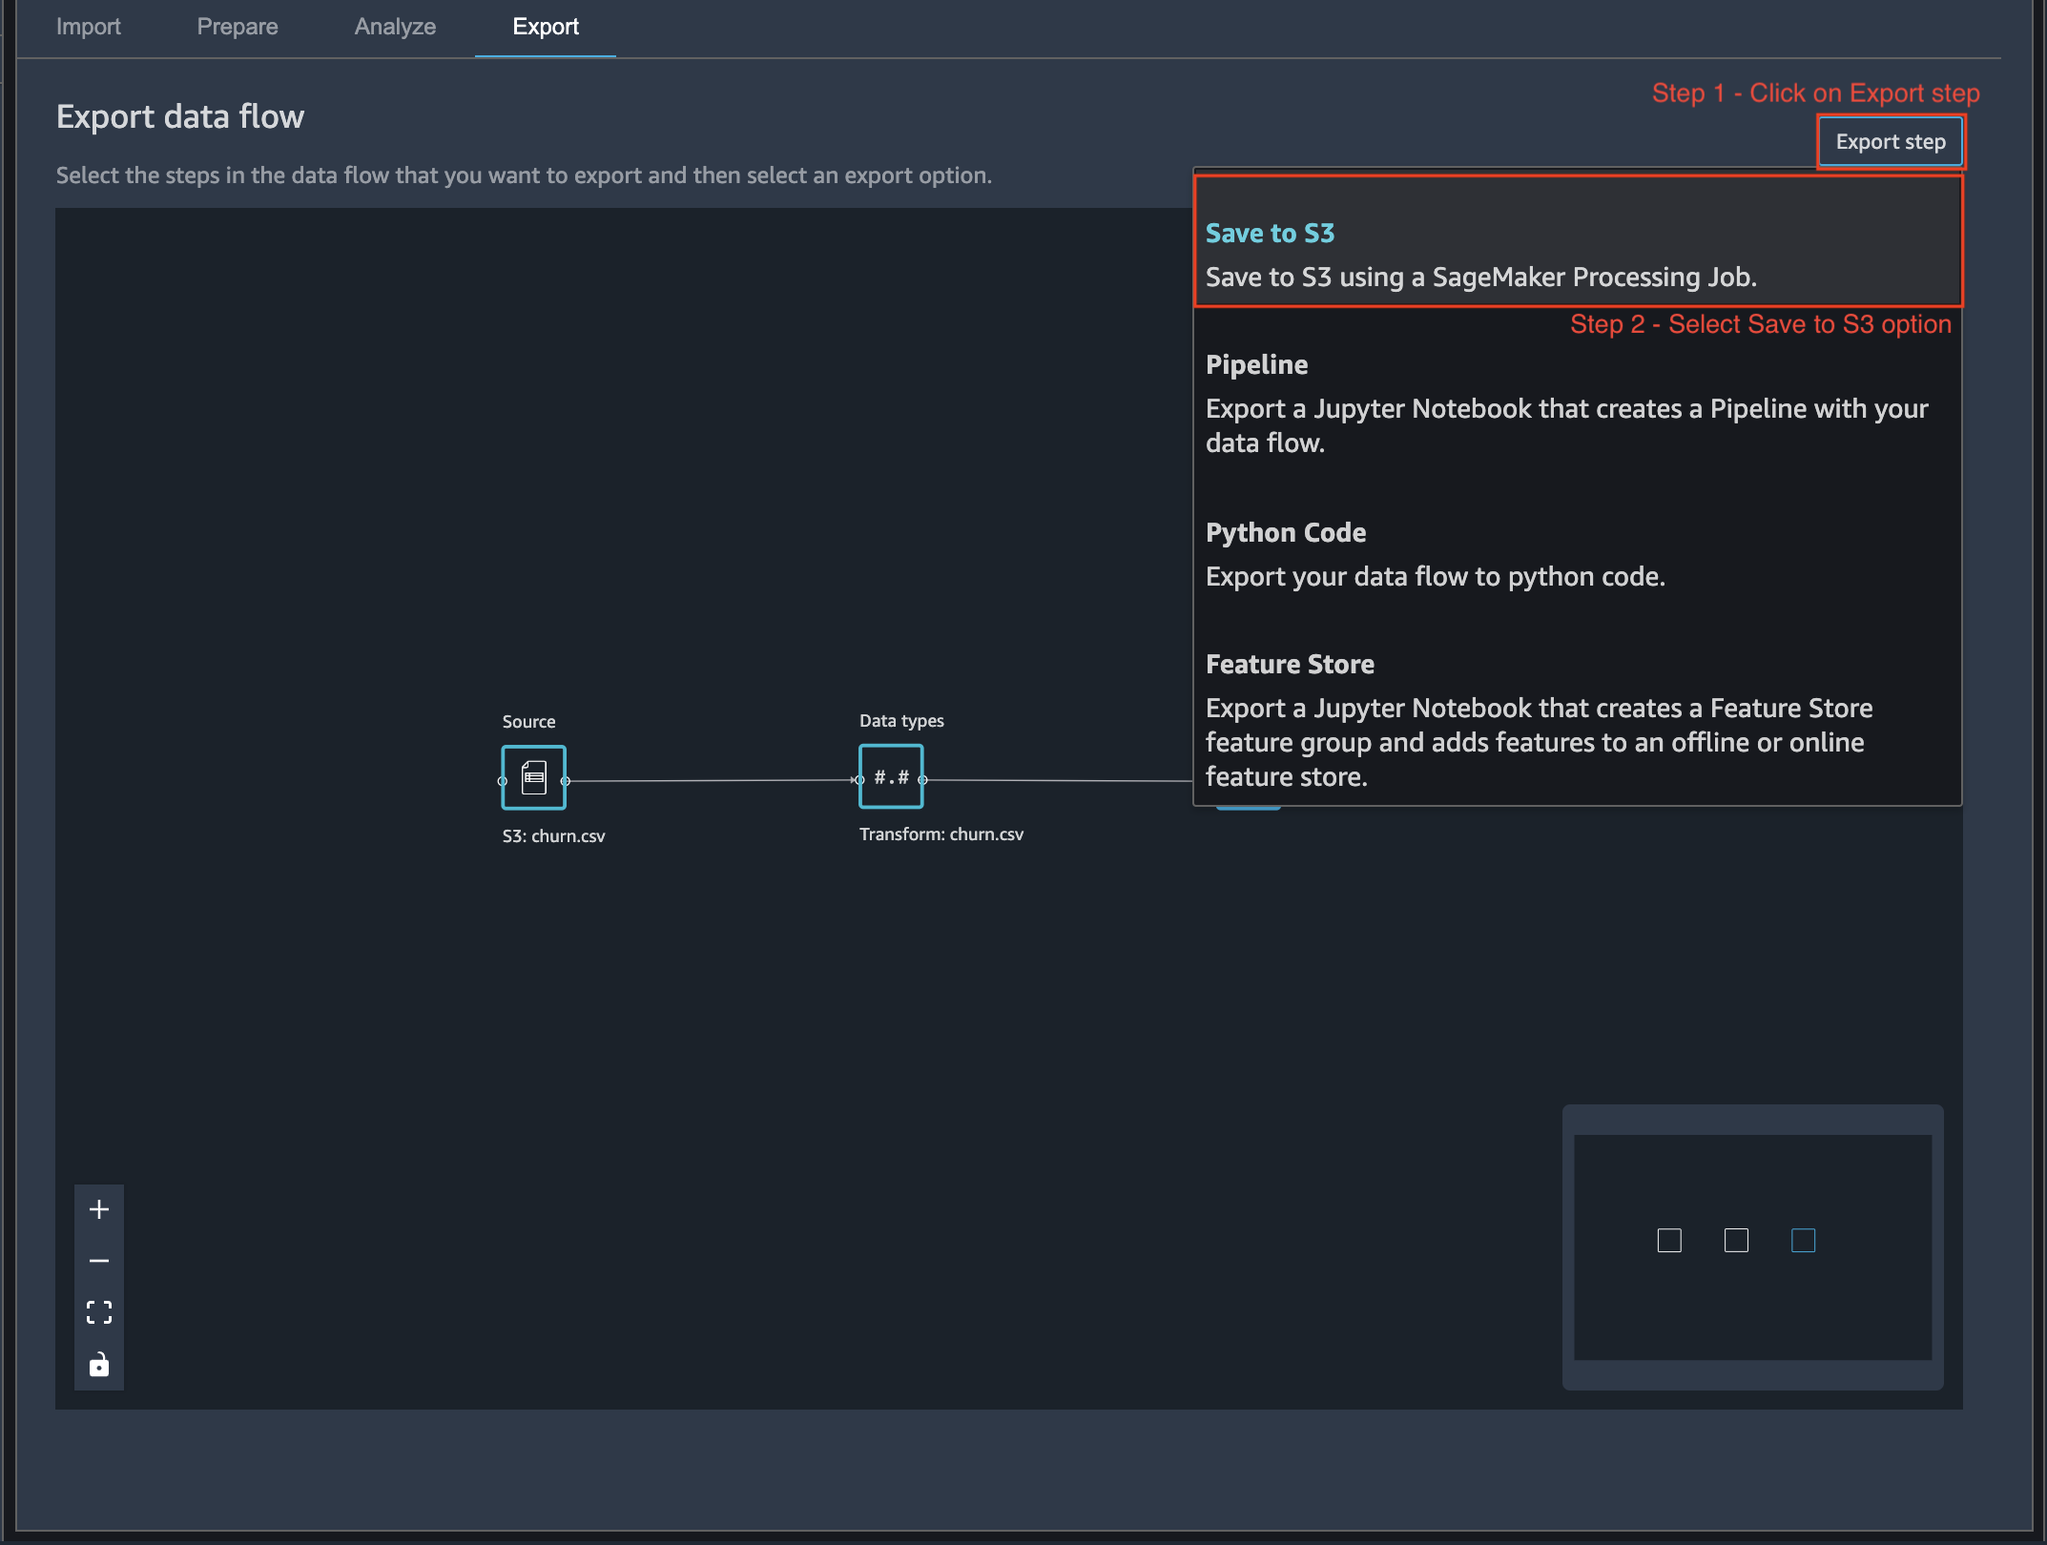Select the Feature Store export option
Viewport: 2047px width, 1545px height.
(x=1578, y=720)
